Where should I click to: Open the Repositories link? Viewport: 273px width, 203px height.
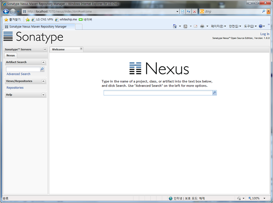click(x=15, y=88)
